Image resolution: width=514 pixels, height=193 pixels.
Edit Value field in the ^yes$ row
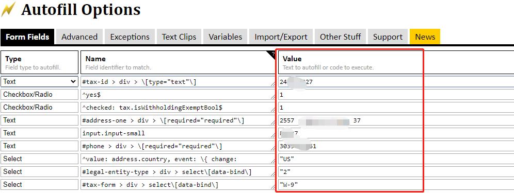click(x=396, y=95)
